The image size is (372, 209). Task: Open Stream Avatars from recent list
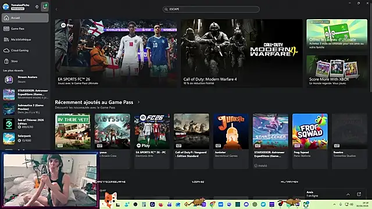(25, 80)
